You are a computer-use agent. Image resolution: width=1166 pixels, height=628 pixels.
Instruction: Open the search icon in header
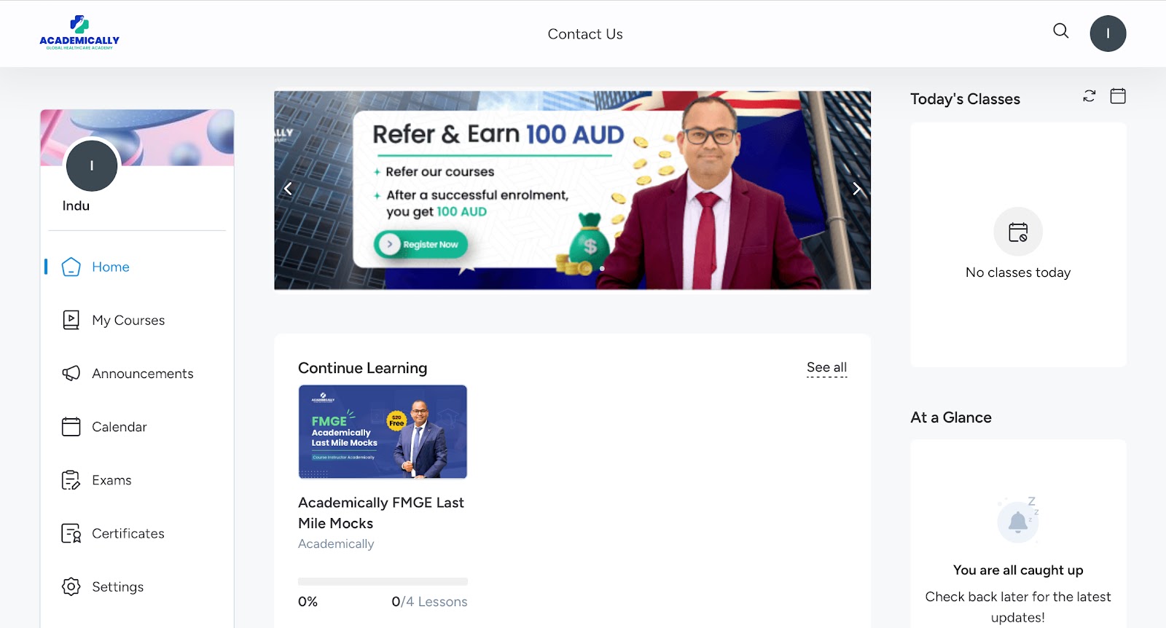[x=1061, y=31]
